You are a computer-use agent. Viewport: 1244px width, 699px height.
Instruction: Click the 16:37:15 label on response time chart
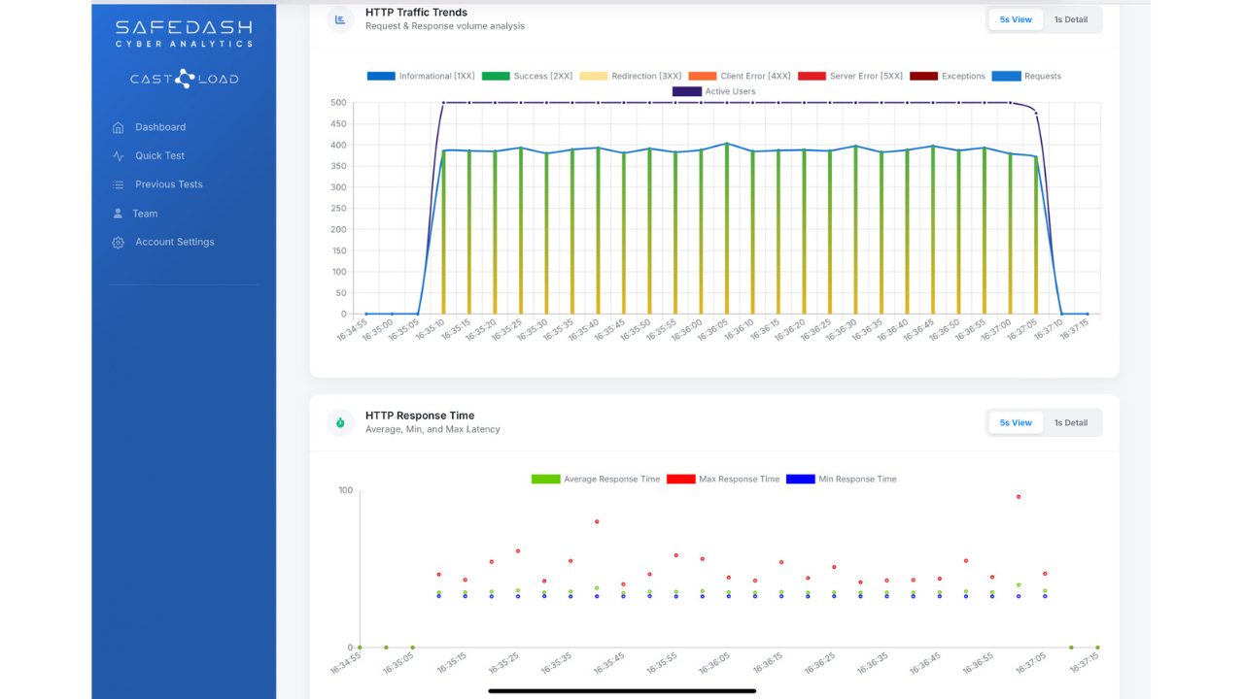[x=1084, y=664]
